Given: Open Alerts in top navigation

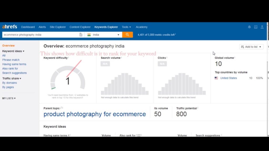Looking at the screenshot, I should (42, 27).
